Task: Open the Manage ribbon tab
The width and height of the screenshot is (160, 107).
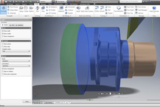Action: (42, 4)
